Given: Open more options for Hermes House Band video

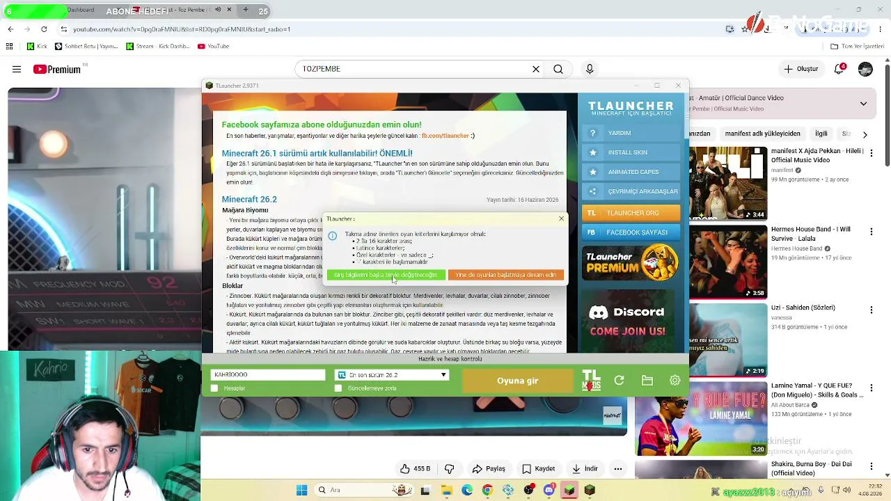Looking at the screenshot, I should click(871, 231).
